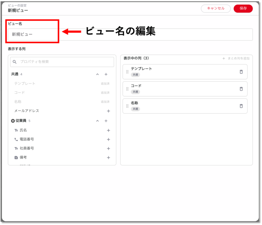The height and width of the screenshot is (225, 262).
Task: Click the phone icon beside 電話番号
Action: (16, 140)
